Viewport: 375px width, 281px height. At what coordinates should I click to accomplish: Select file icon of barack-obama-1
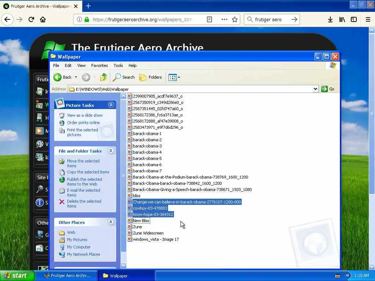coord(130,134)
